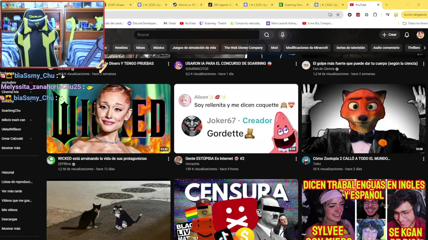Open options for USARON IA PARA EL CONCURSO video
The width and height of the screenshot is (428, 240).
pos(296,64)
